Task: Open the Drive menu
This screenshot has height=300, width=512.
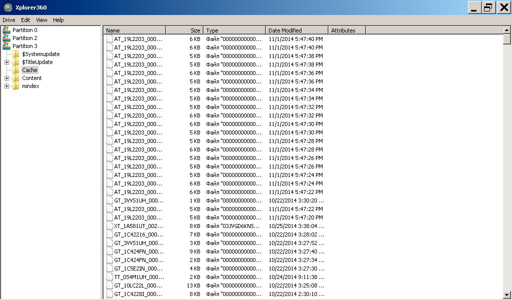Action: (x=9, y=20)
